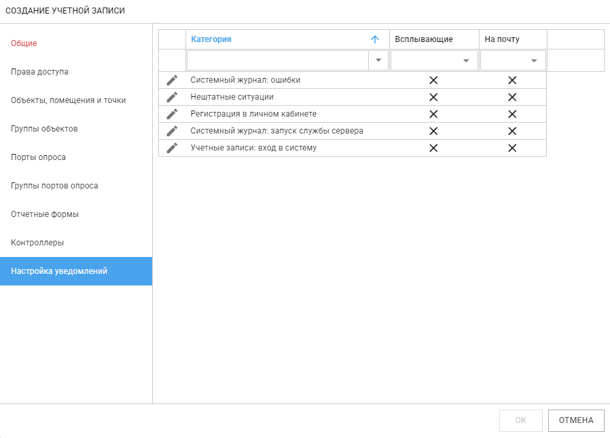The image size is (610, 438).
Task: Click the sort arrow in Категория header
Action: tap(375, 39)
